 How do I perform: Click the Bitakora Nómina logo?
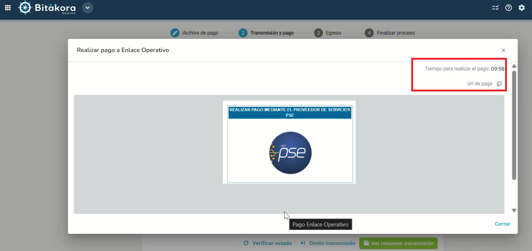pyautogui.click(x=48, y=7)
